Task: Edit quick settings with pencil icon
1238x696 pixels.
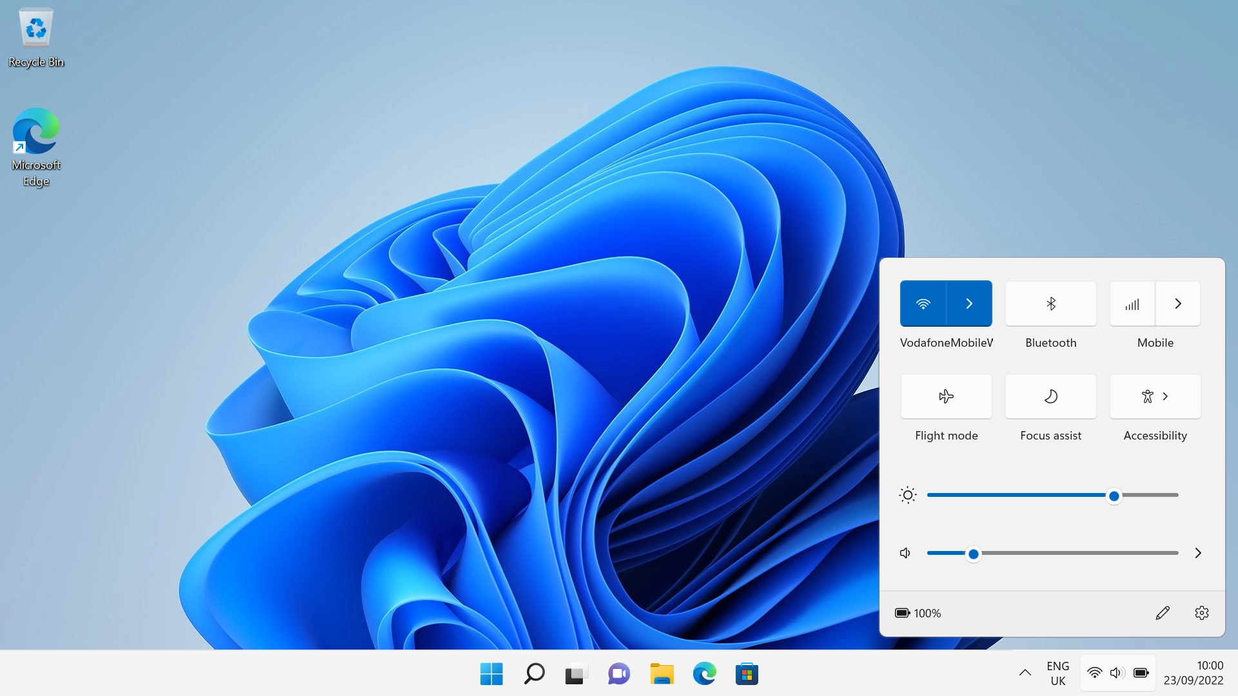Action: click(1163, 613)
